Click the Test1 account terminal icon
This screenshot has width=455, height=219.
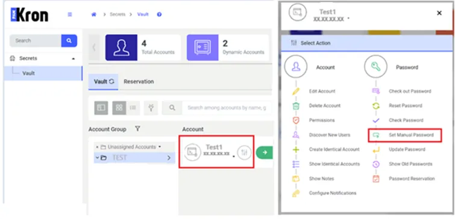coord(192,152)
